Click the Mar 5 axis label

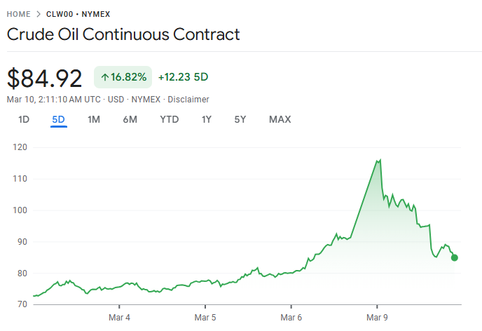click(205, 318)
